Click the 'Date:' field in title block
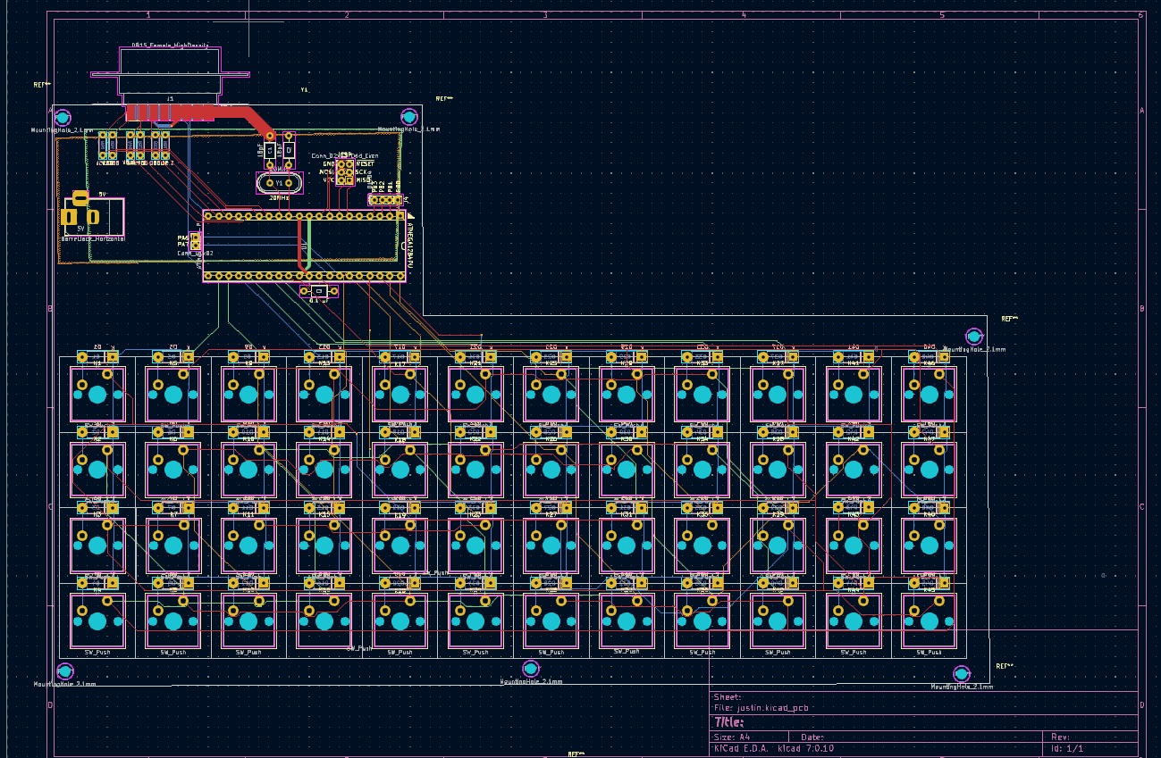1161x758 pixels. pyautogui.click(x=812, y=737)
